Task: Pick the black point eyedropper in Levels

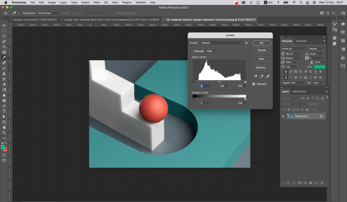Action: (x=256, y=76)
